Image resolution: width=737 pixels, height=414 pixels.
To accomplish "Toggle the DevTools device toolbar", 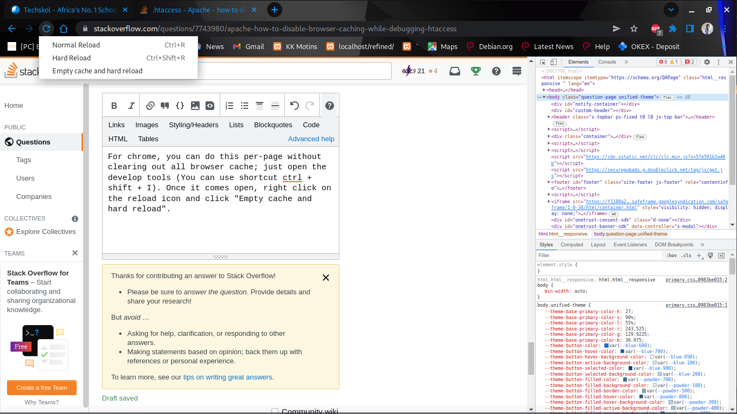I will [x=554, y=62].
